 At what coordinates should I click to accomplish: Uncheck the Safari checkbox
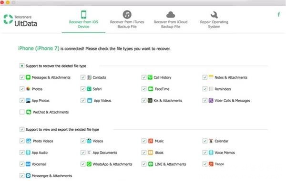(83, 89)
